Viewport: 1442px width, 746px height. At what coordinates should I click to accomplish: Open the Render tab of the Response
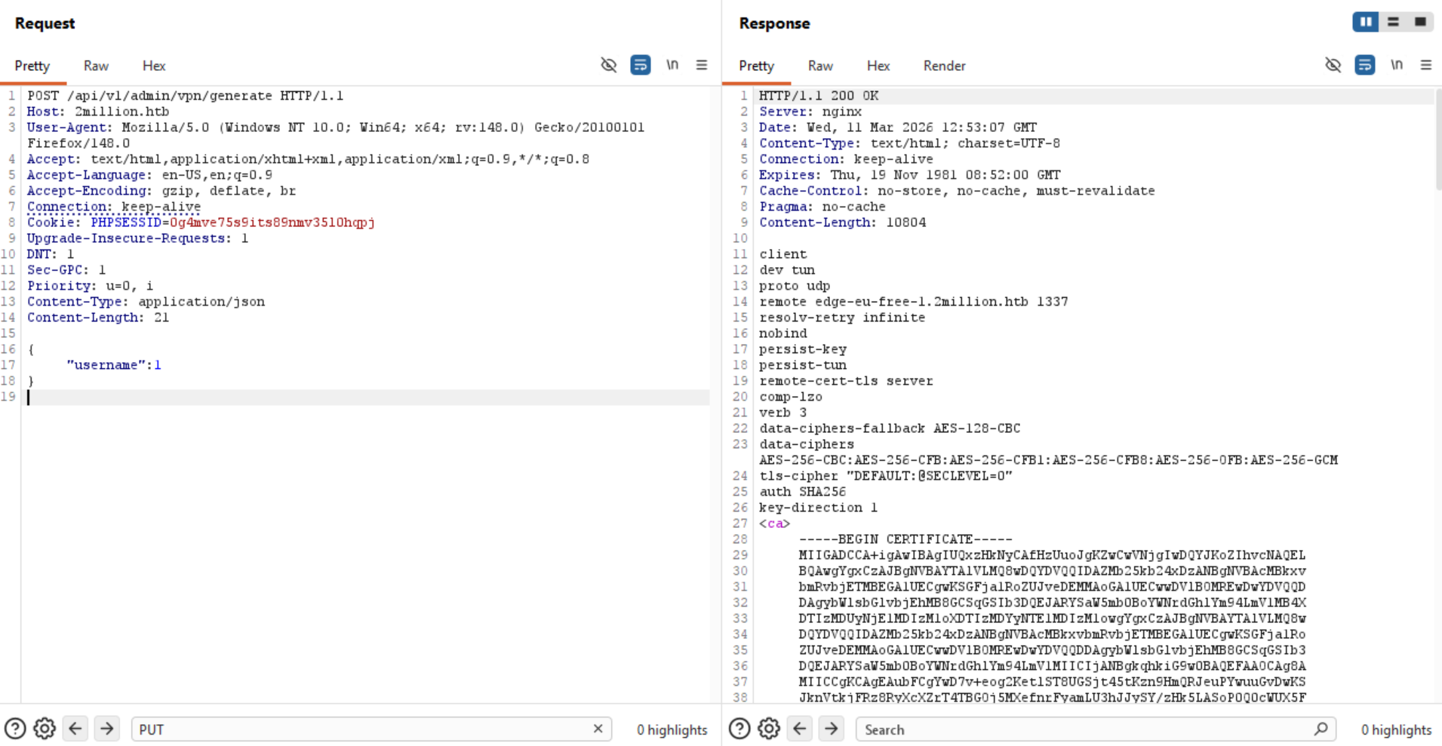[x=943, y=66]
